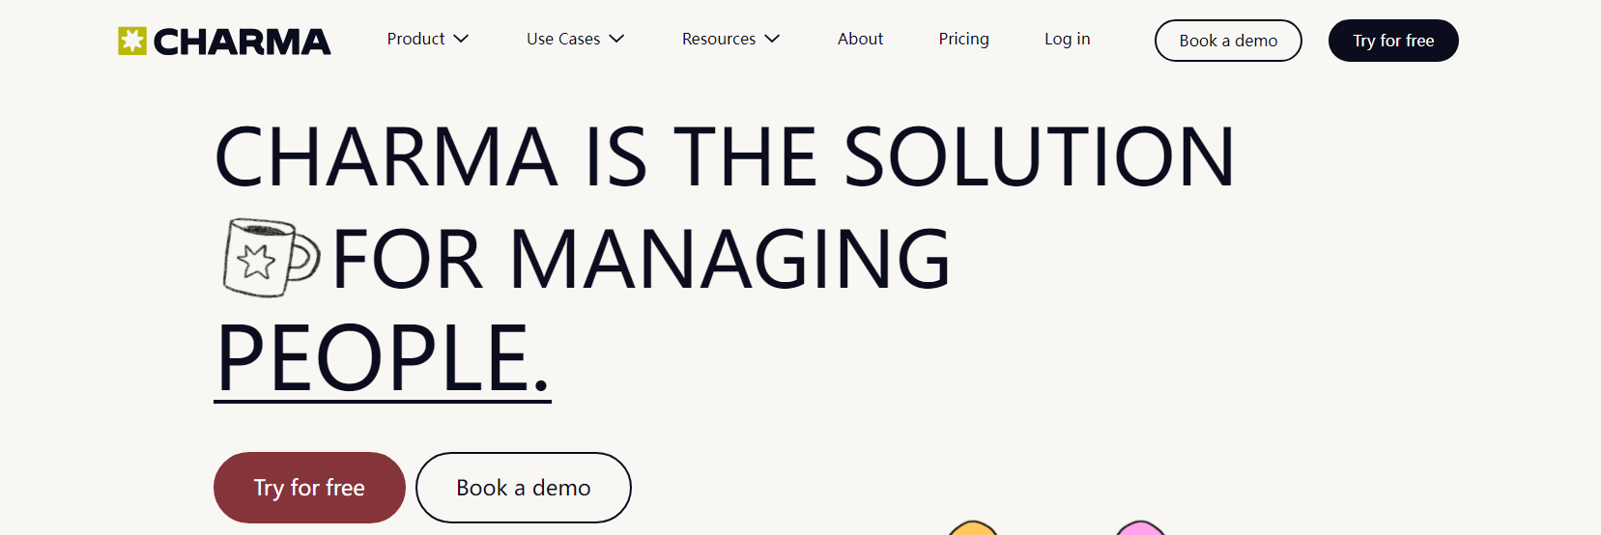Open the Product menu label
Screen dimensions: 1601x535
click(x=415, y=39)
